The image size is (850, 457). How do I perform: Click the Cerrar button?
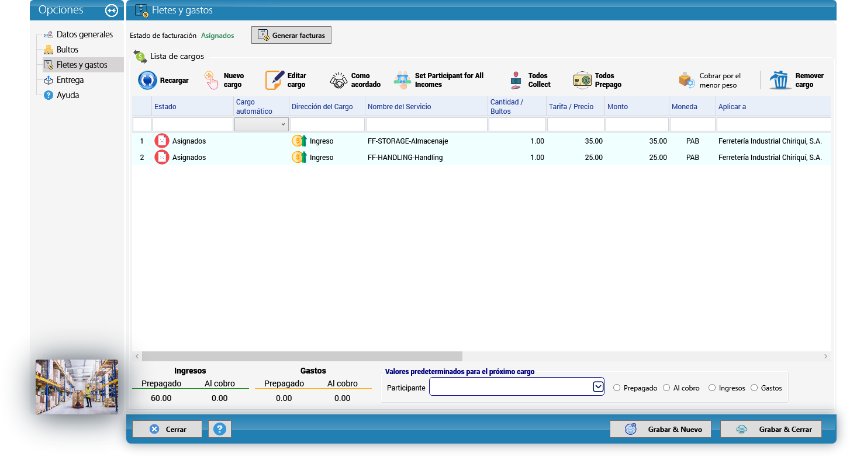[x=167, y=429]
